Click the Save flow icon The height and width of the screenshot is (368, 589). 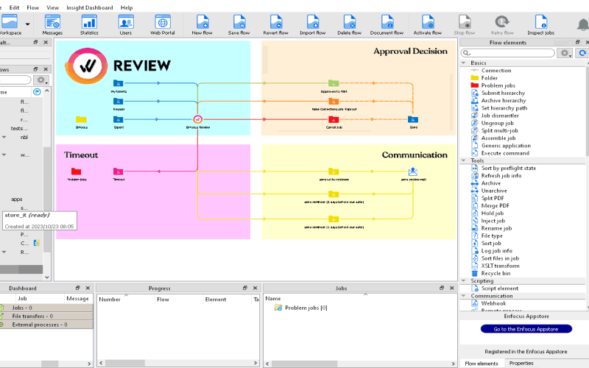tap(239, 25)
